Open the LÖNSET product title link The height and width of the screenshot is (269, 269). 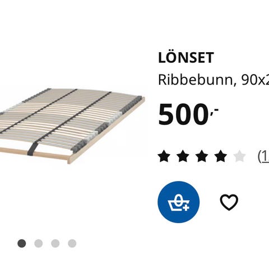[186, 58]
